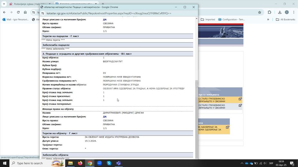Click ЗА ОБЈЕКАТ НИЈЕ ИЗДАТА УПОТРЕБНА ДОЗВОЛА text
This screenshot has width=298, height=167.
(x=112, y=137)
